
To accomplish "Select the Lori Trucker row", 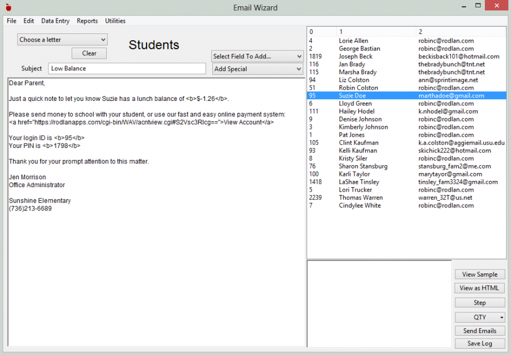I will point(407,190).
